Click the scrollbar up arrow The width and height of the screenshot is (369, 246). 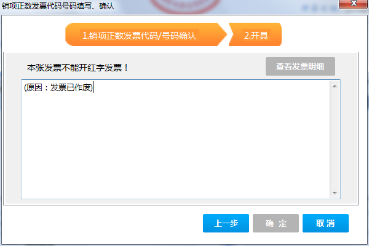(335, 86)
